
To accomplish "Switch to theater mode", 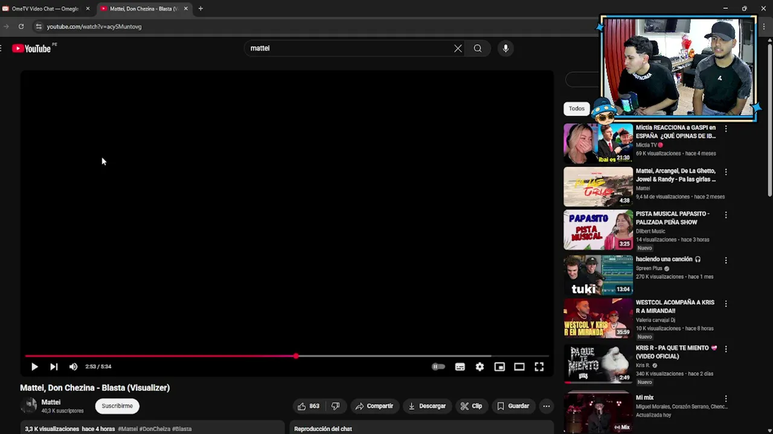I will (x=519, y=366).
